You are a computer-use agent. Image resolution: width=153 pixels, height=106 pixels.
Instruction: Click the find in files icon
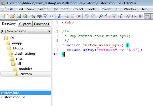[x=114, y=16]
